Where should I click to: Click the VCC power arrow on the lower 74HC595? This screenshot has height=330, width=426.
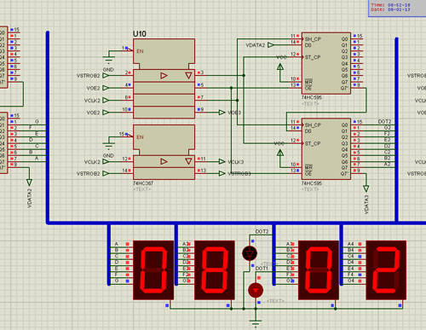[x=280, y=153]
